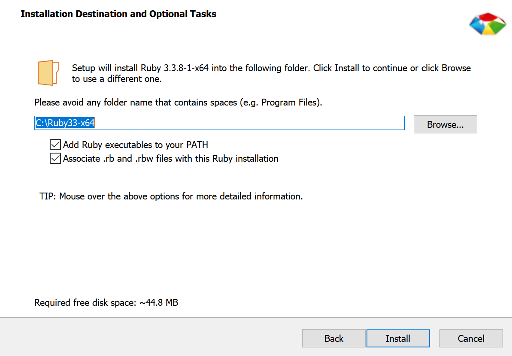
Task: Cancel the Ruby setup
Action: (x=471, y=338)
